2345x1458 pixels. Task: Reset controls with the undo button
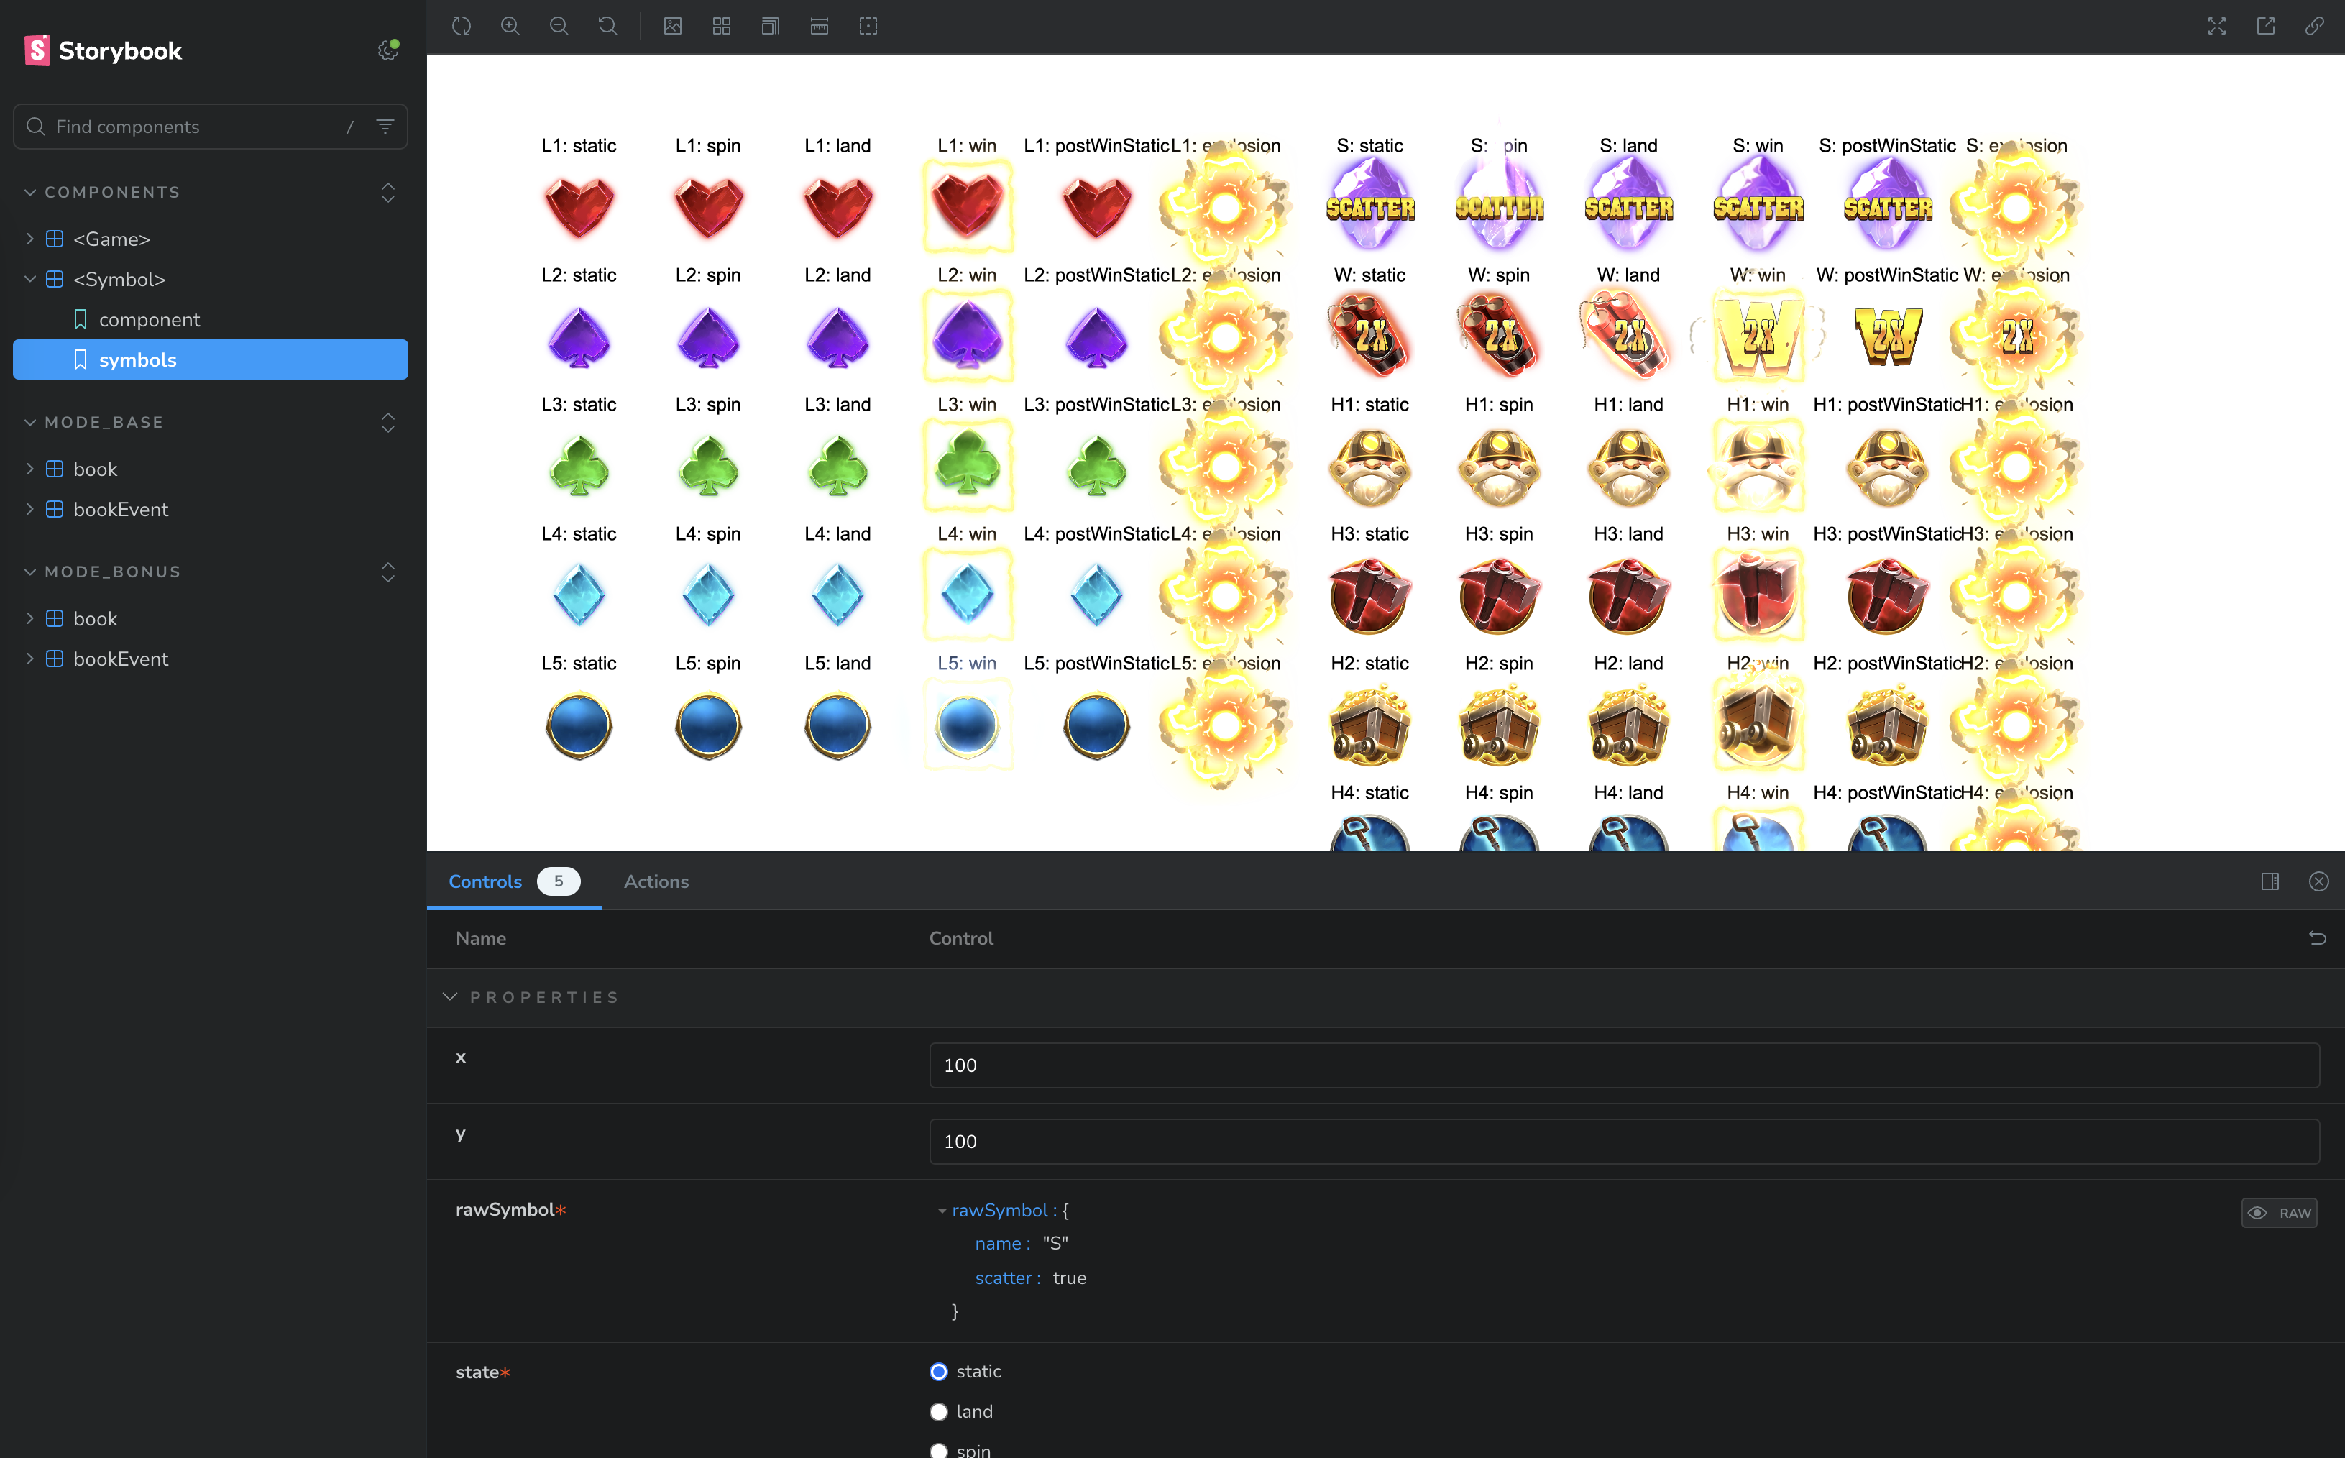(2317, 938)
